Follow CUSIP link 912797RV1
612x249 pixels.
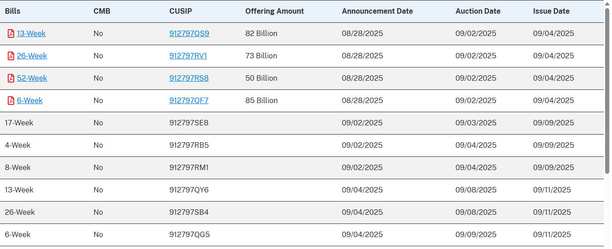pos(188,56)
